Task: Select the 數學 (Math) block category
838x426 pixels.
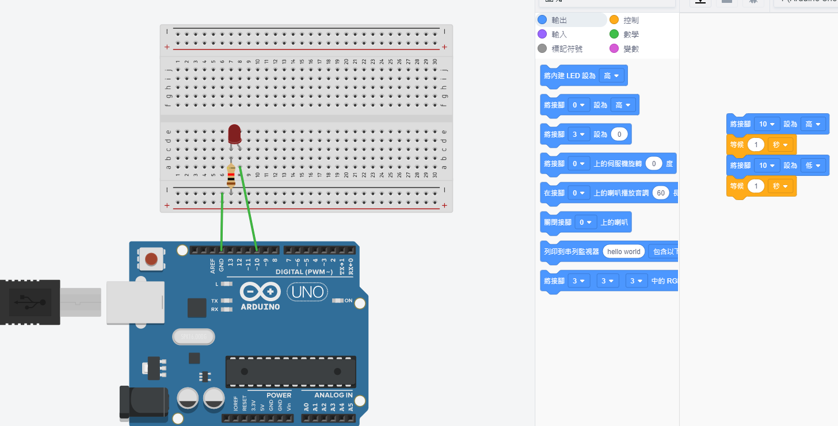Action: [631, 34]
